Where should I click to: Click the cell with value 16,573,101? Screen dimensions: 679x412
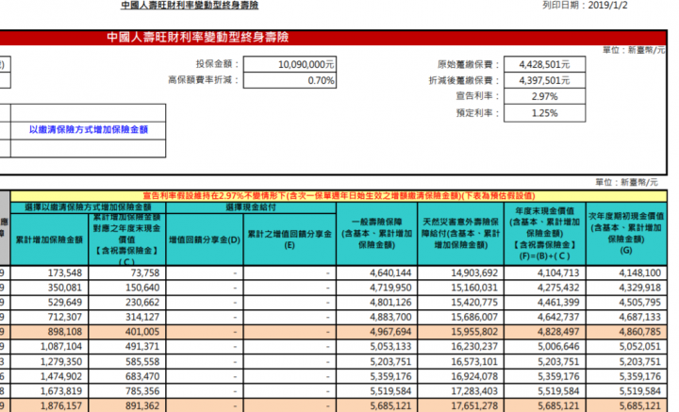click(x=461, y=362)
